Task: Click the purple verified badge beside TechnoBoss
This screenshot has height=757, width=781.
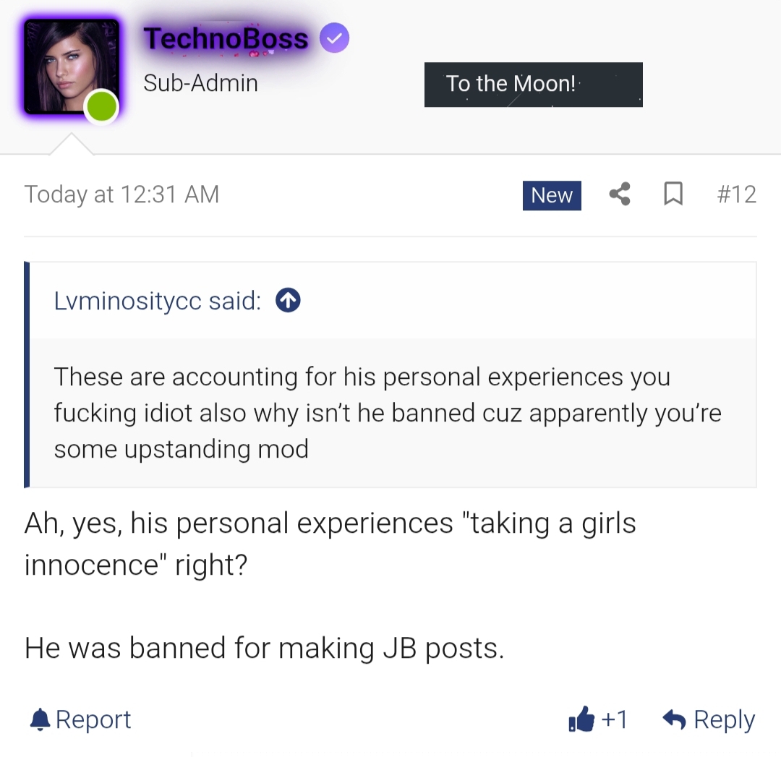Action: click(x=334, y=38)
